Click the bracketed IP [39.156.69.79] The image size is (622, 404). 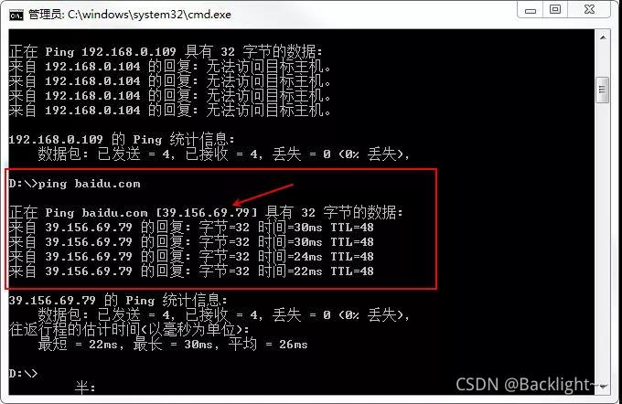(207, 212)
